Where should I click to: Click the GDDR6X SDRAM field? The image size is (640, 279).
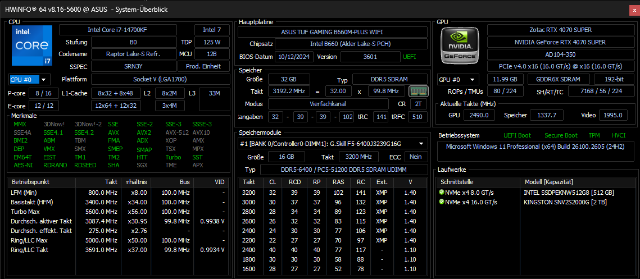pos(559,79)
